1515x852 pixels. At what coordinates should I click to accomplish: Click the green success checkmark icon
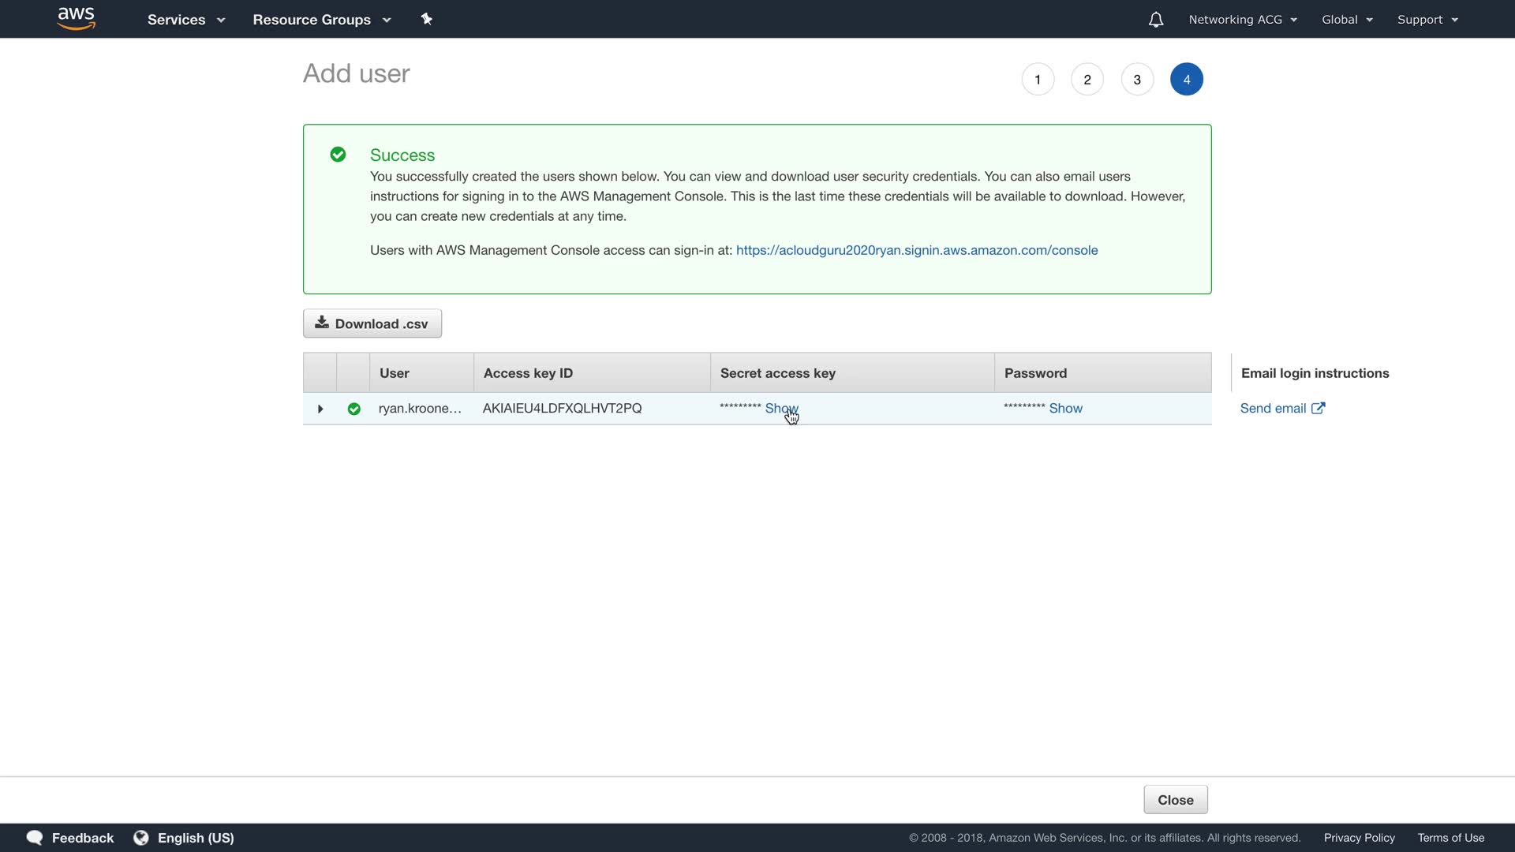point(338,155)
